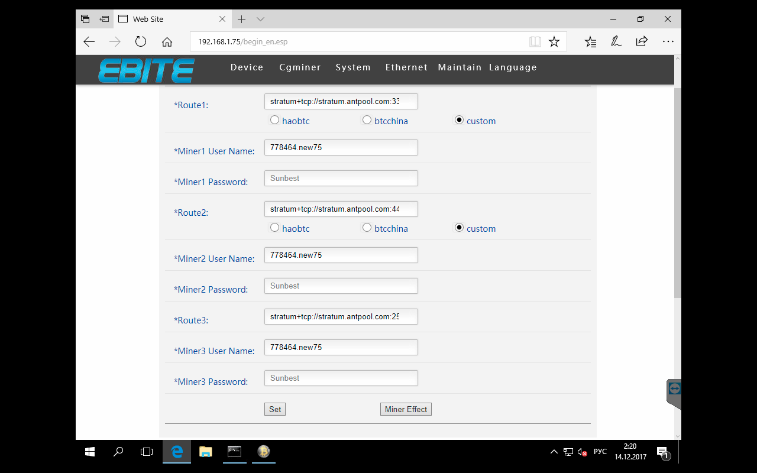Screen dimensions: 757x473
Task: Click the Route2 URL field
Action: point(341,209)
